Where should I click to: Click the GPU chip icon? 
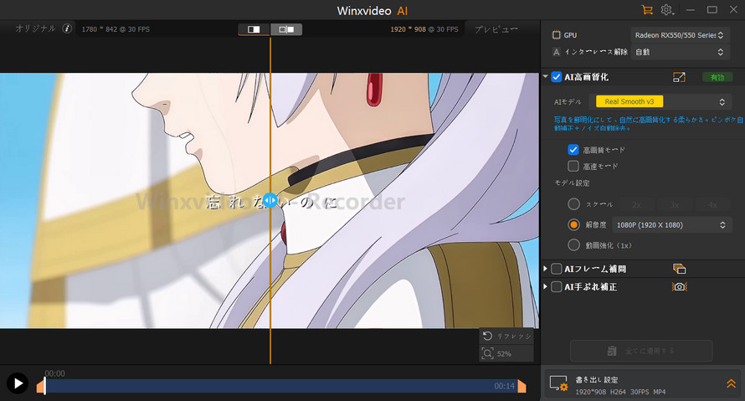coord(557,35)
